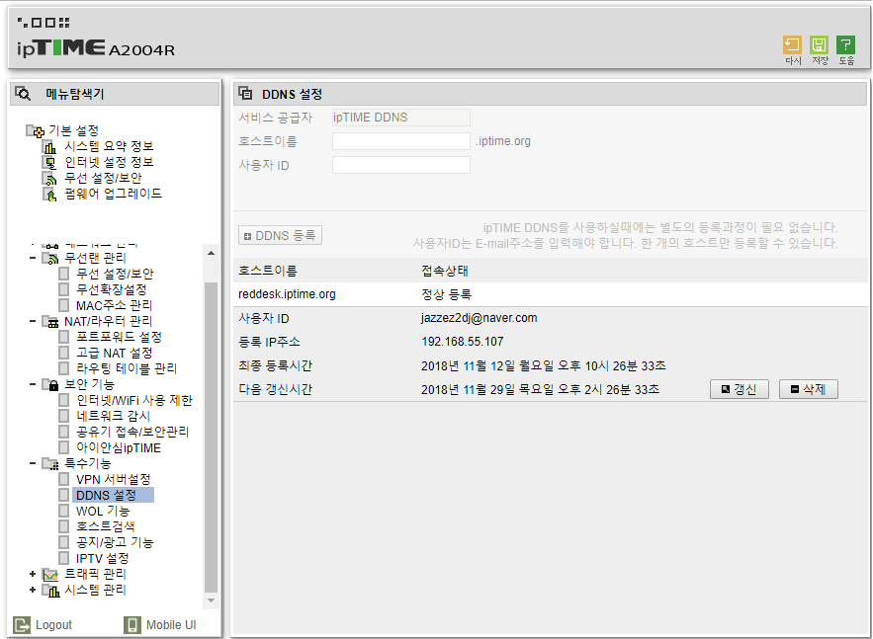Open the 도움 (help) icon

pyautogui.click(x=845, y=44)
